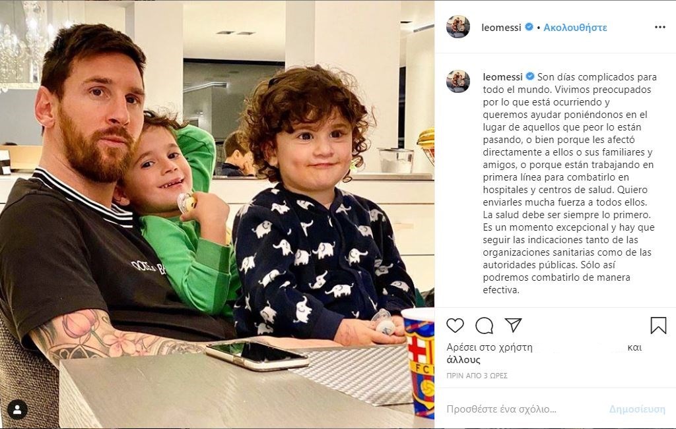The image size is (676, 429).
Task: Open more options three-dot menu
Action: (x=659, y=27)
